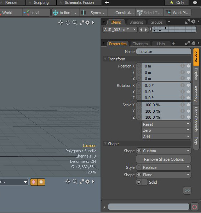
Task: Click the Rotation X value slider arrows
Action: [189, 85]
